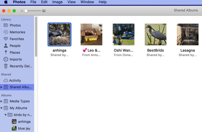The image size is (202, 132).
Task: Click the Places pin icon
Action: point(6,52)
